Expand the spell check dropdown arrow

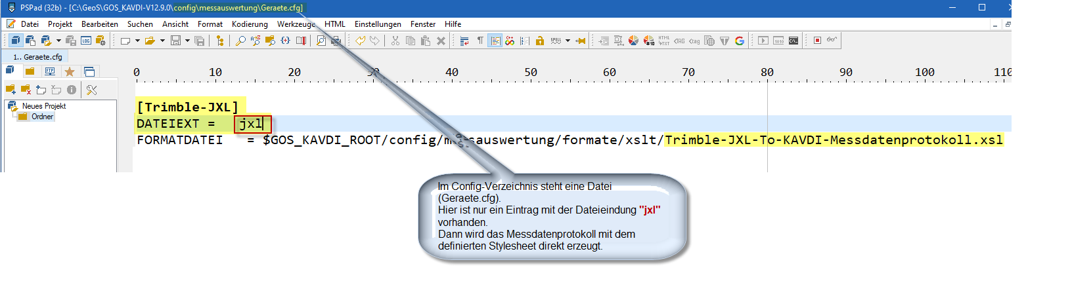pos(568,41)
